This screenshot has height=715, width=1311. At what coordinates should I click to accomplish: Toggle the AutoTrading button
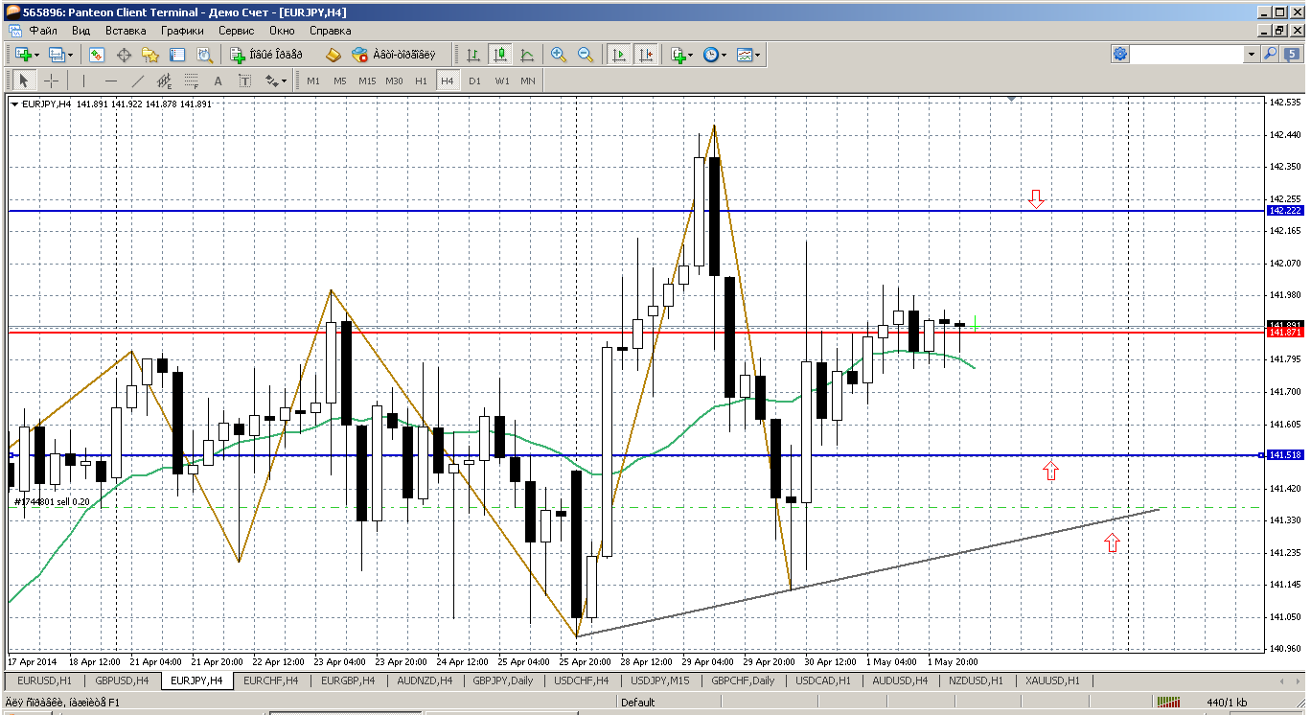pyautogui.click(x=393, y=55)
